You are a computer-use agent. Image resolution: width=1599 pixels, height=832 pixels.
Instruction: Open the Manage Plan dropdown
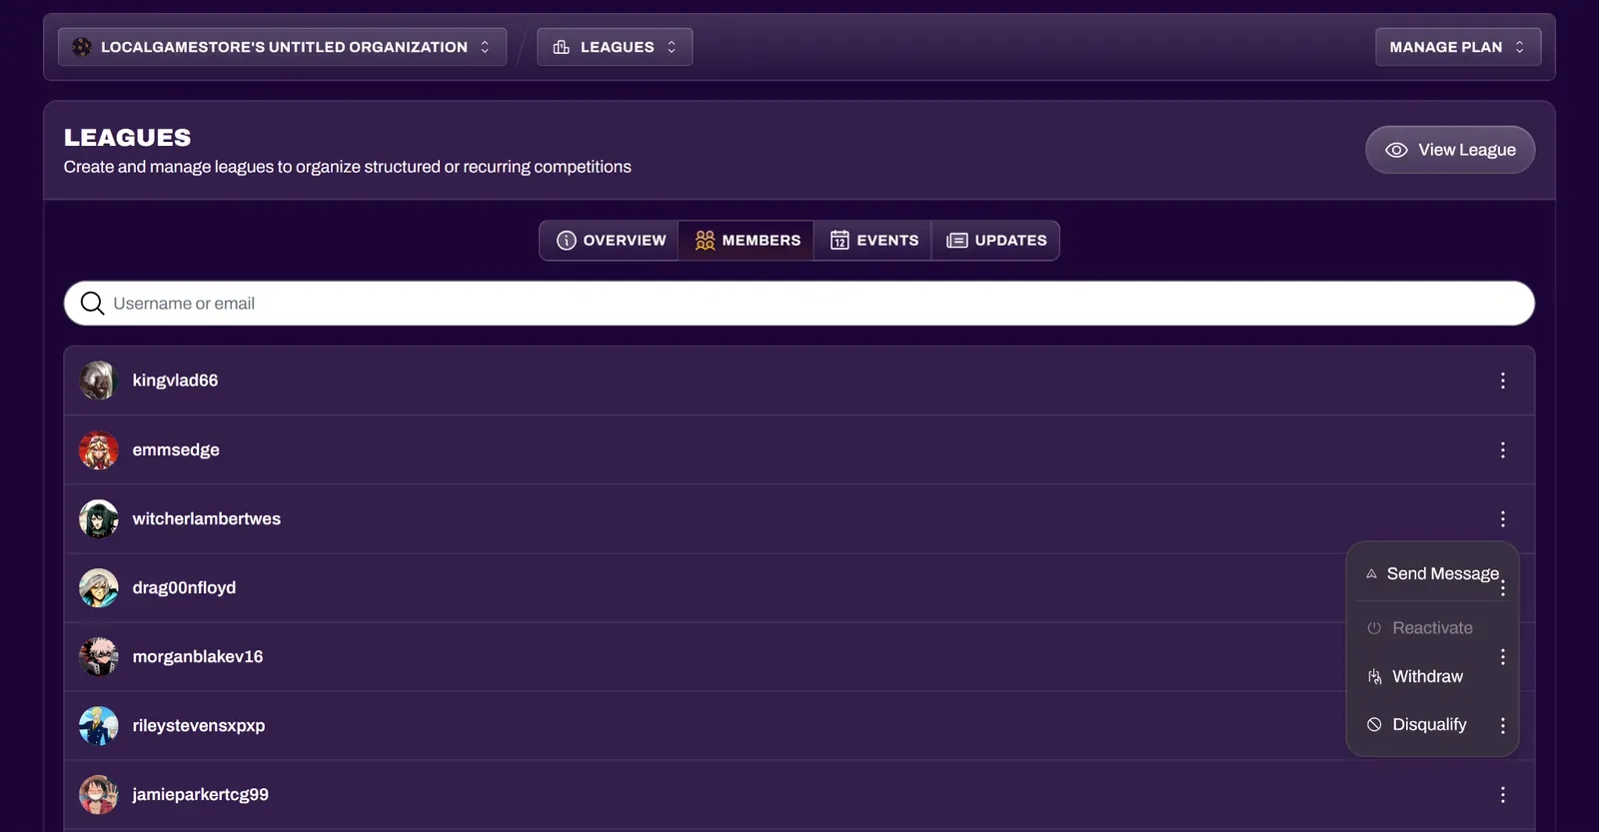tap(1458, 47)
